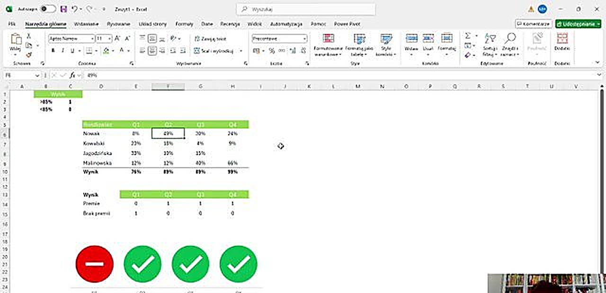
Task: Open the Procentowe number format dropdown
Action: (304, 38)
